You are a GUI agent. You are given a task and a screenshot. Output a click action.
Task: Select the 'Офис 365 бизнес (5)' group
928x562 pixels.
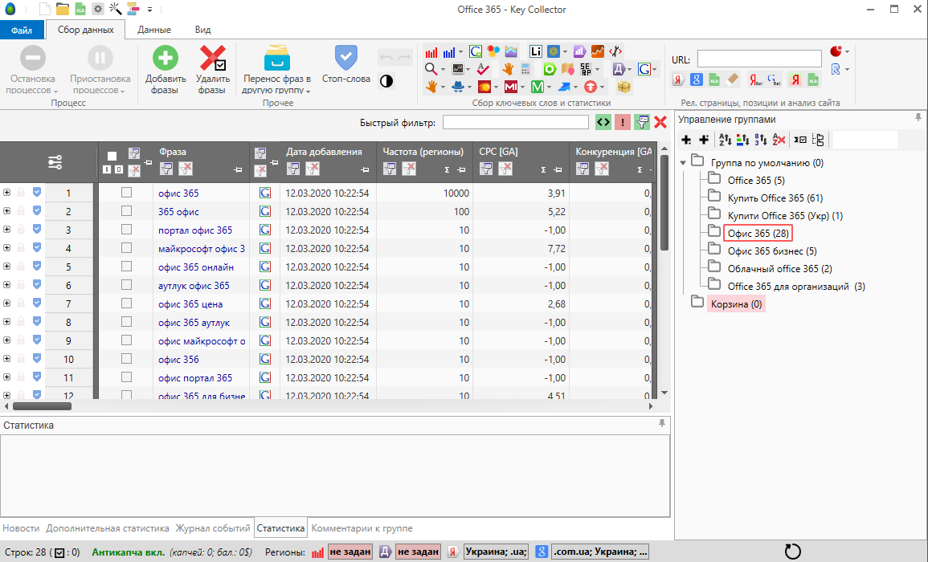point(772,251)
